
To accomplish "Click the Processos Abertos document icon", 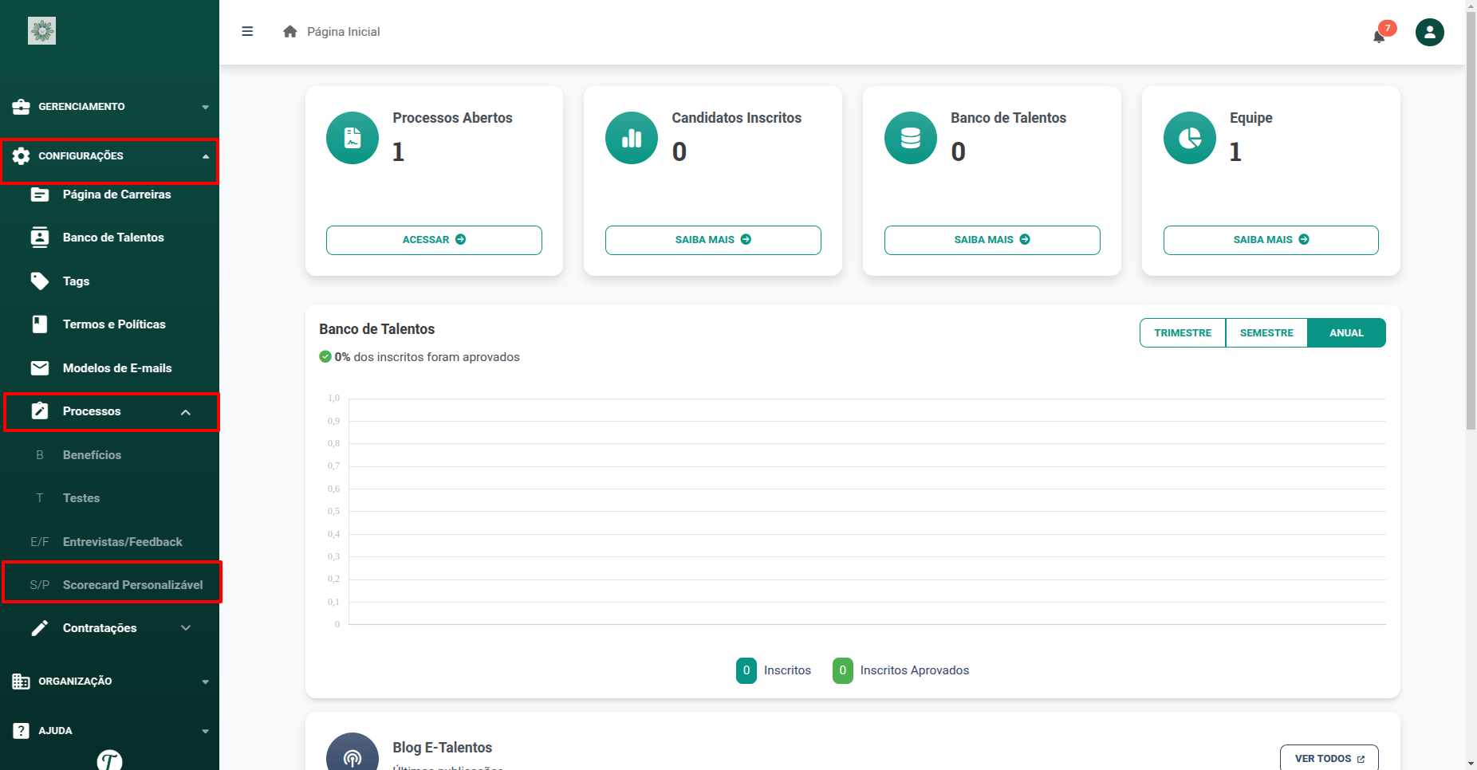I will [353, 138].
